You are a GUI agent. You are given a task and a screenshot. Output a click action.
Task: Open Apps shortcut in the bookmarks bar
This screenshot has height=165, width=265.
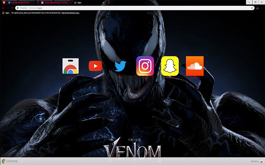click(5, 13)
